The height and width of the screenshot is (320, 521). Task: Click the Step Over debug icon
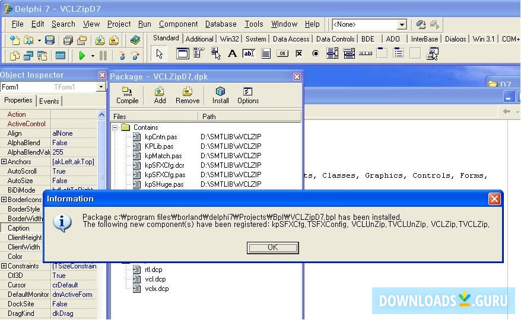(x=135, y=56)
